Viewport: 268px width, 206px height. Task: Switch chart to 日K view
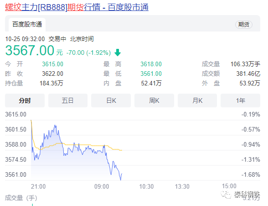(x=111, y=100)
